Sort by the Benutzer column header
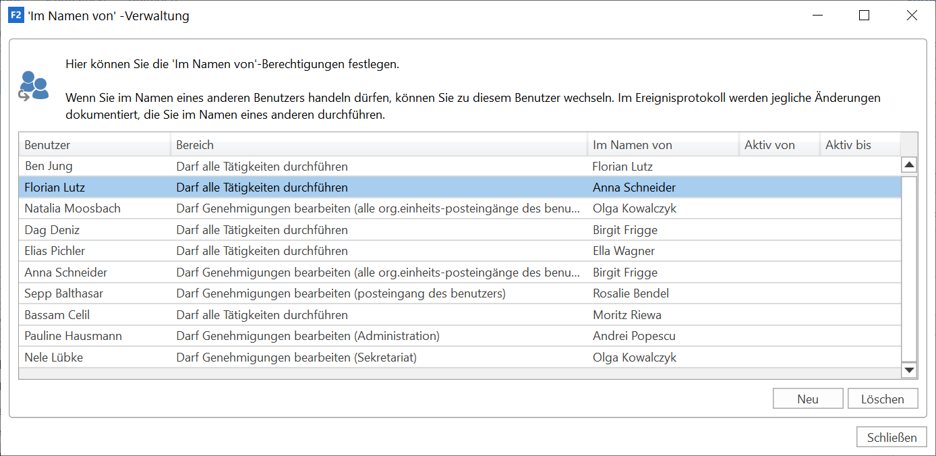936x456 pixels. tap(94, 145)
